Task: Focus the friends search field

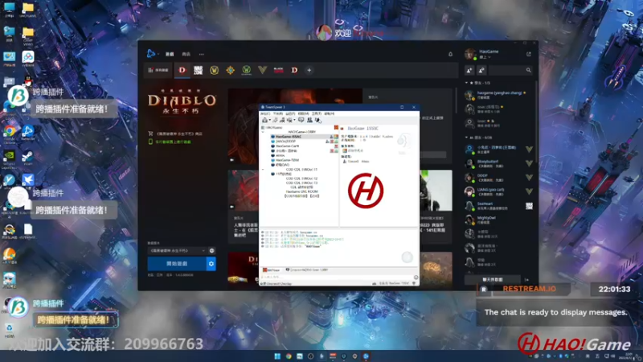Action: pyautogui.click(x=511, y=70)
